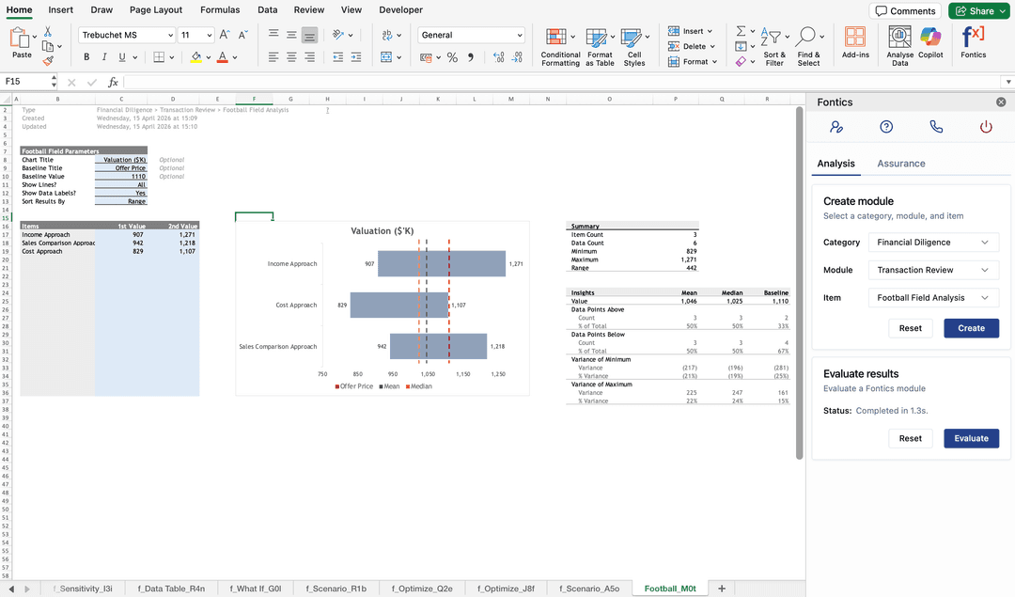
Task: Open Format as Table gallery
Action: 600,47
